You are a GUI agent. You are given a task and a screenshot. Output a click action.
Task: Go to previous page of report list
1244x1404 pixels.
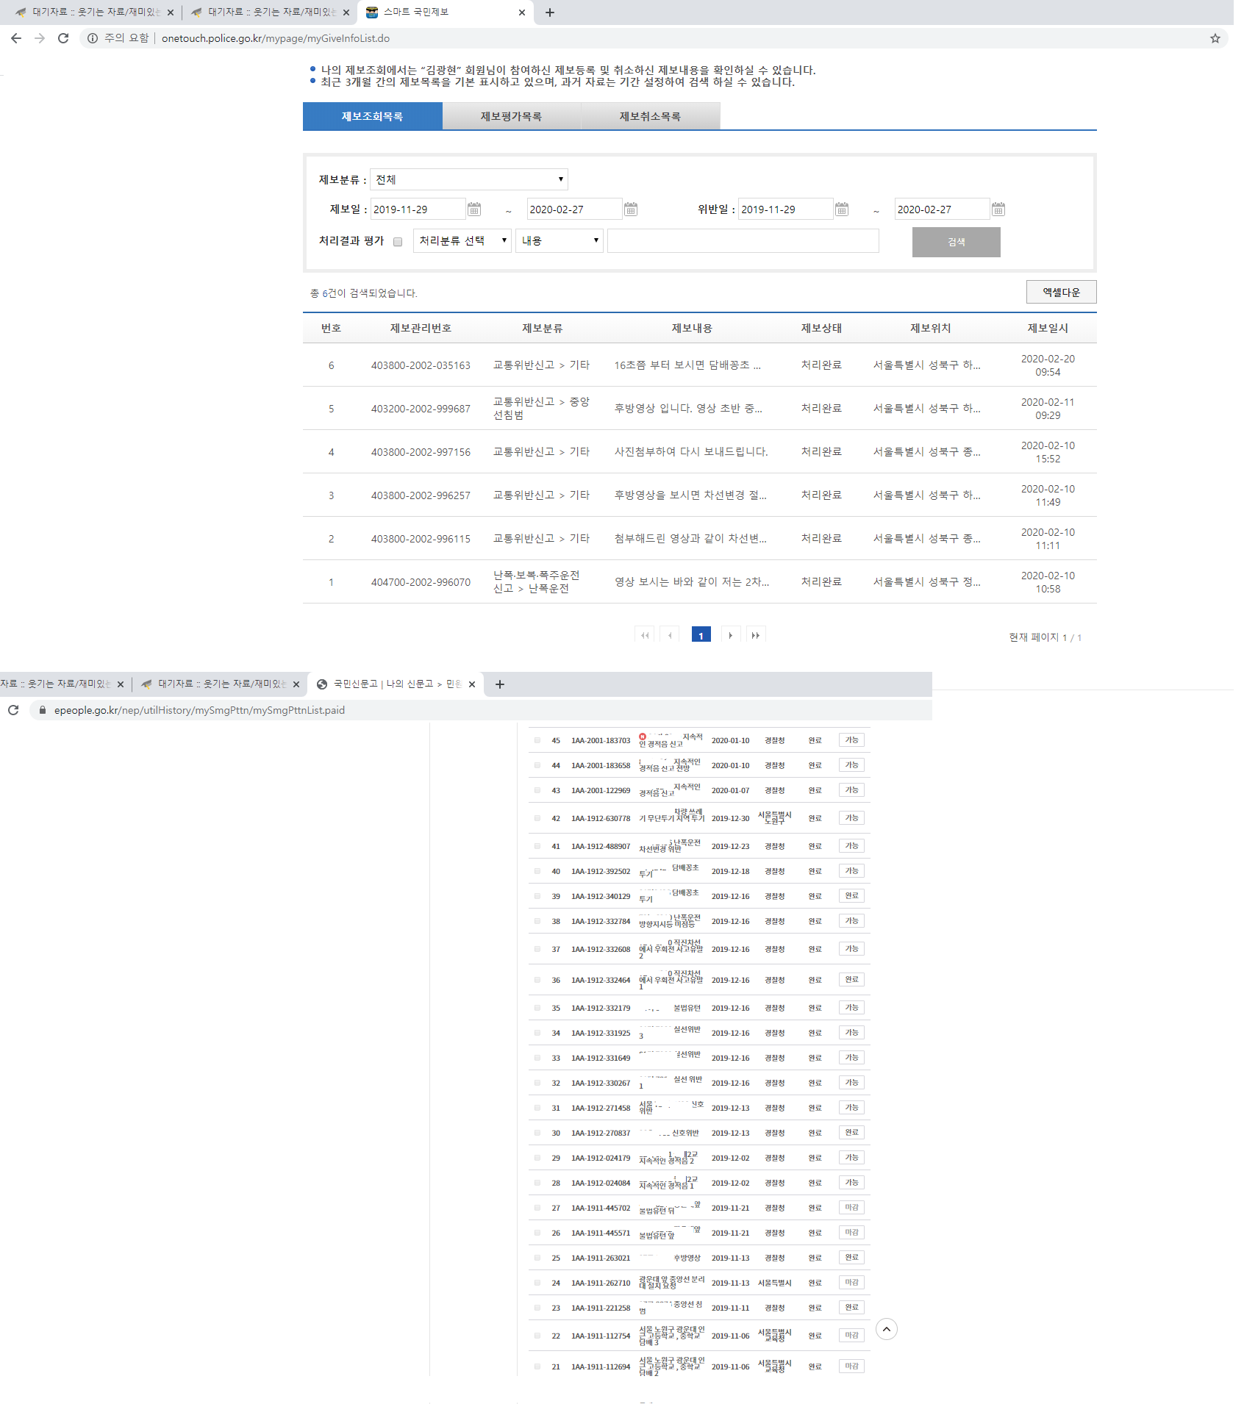pyautogui.click(x=670, y=635)
